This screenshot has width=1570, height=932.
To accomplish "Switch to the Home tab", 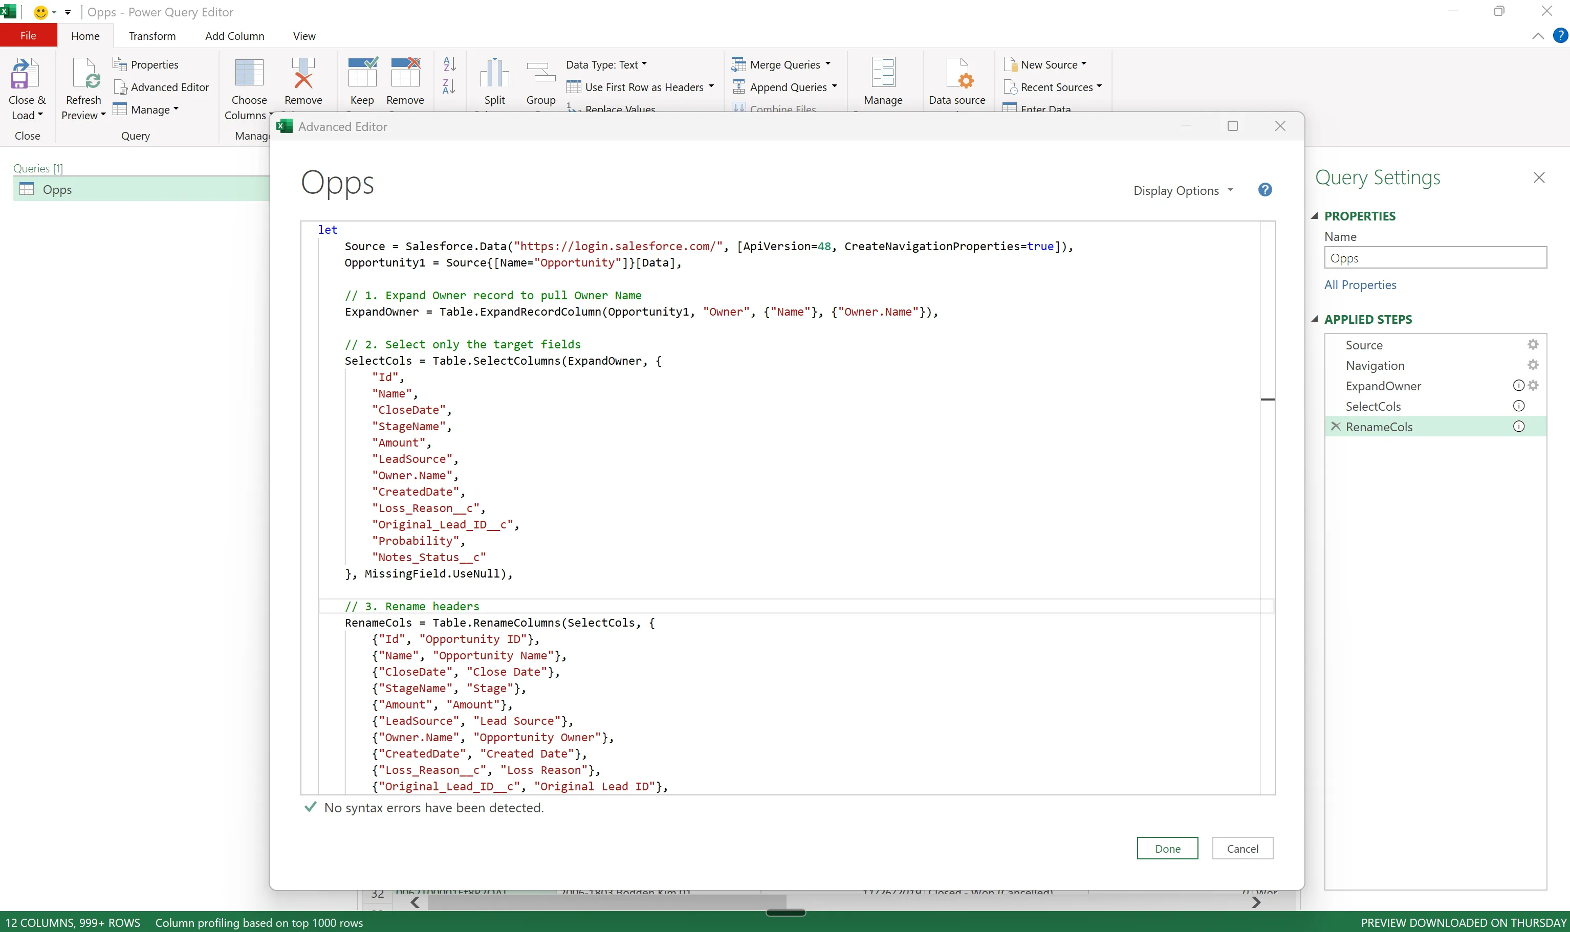I will tap(85, 36).
